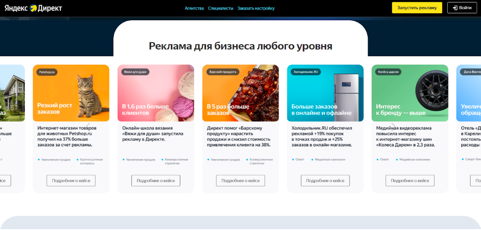Screen dimensions: 481x230
Task: Open the Специалисты menu link
Action: tap(221, 8)
